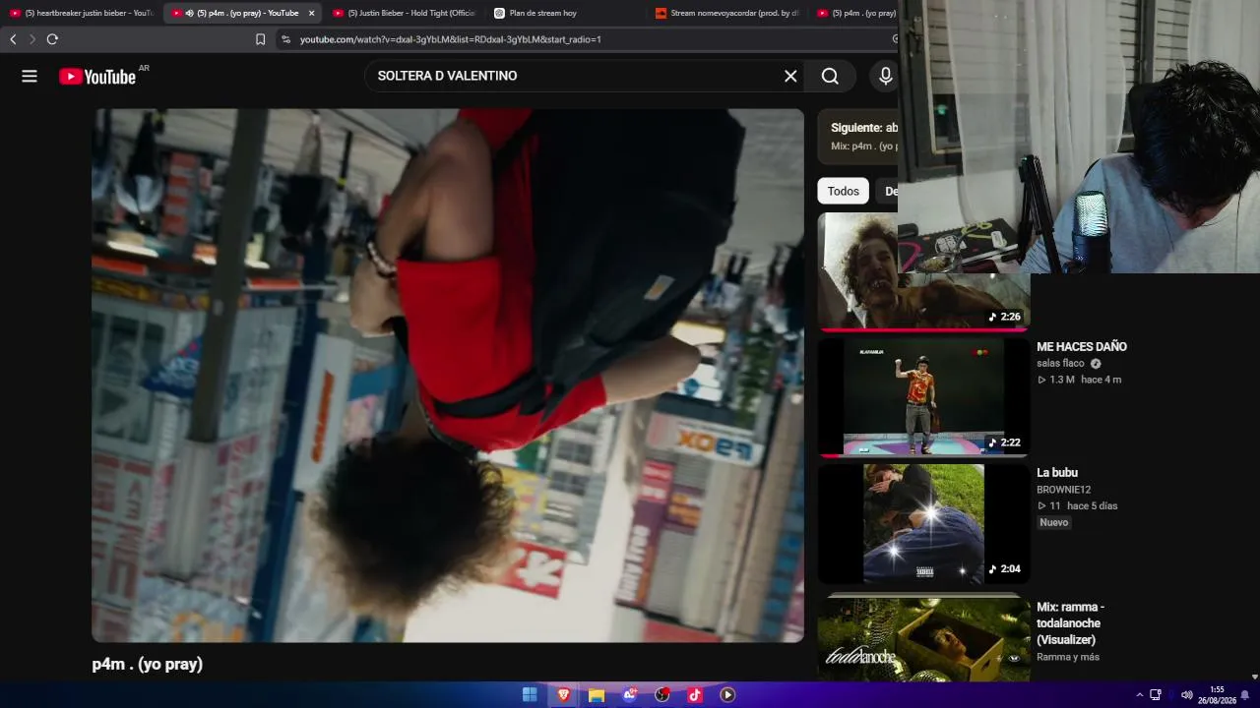This screenshot has height=708, width=1260.
Task: Click the Nuevo badge under La bubu
Action: click(1054, 522)
